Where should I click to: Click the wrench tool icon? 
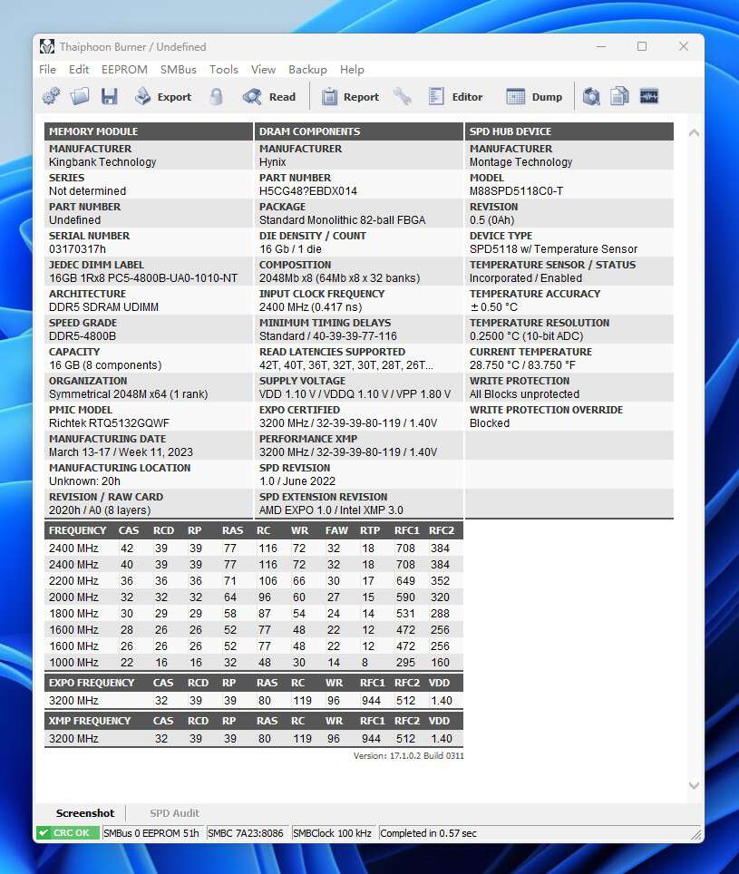click(x=403, y=97)
